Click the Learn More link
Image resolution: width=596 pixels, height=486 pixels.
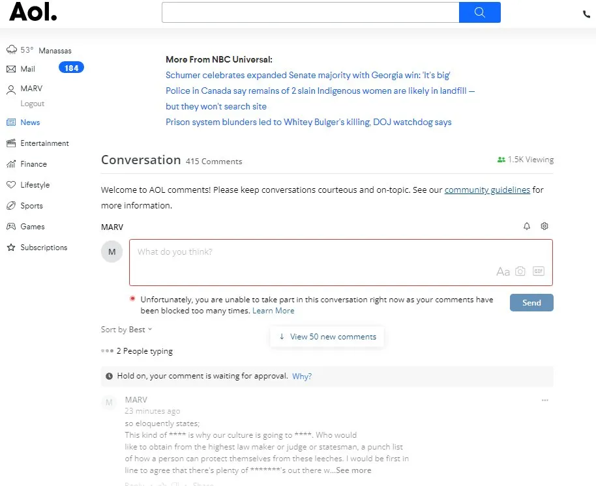click(273, 311)
